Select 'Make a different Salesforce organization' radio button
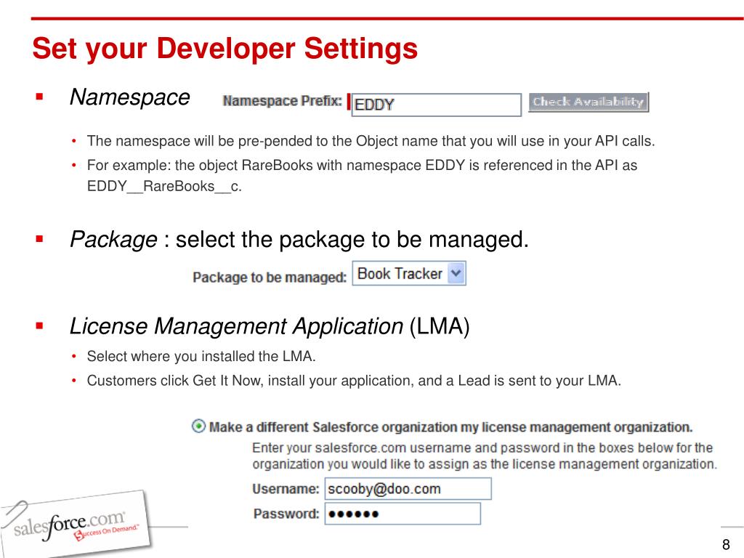 click(x=198, y=426)
